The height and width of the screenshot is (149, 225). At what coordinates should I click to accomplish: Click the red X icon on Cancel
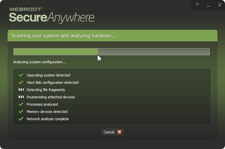[x=119, y=132]
